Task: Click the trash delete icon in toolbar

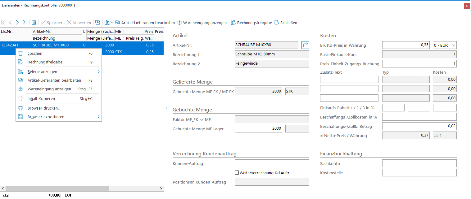Action: [x=34, y=23]
